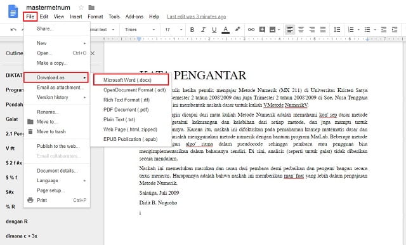Expand the Download as submenu

56,77
